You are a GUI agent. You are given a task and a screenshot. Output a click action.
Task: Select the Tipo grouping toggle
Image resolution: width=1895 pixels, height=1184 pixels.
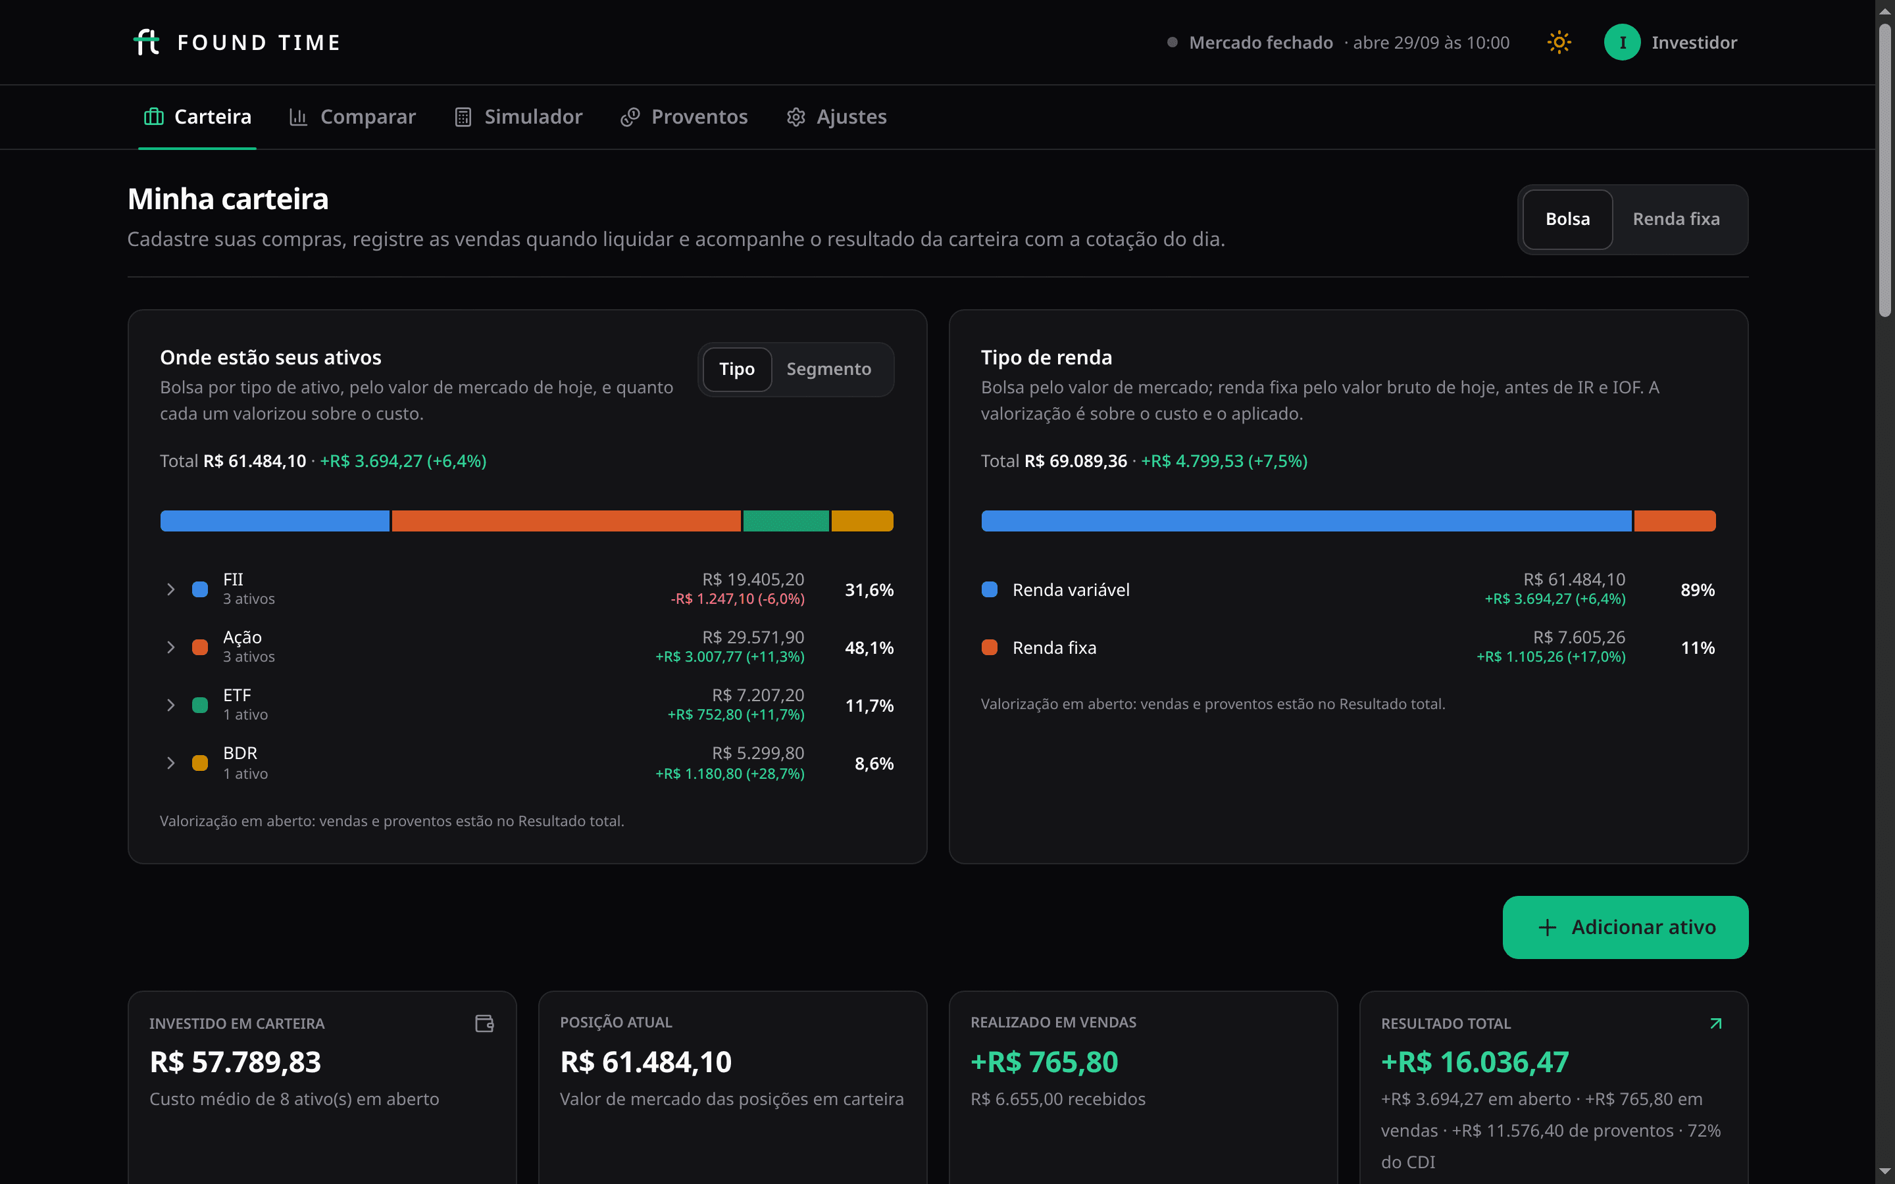pos(737,369)
